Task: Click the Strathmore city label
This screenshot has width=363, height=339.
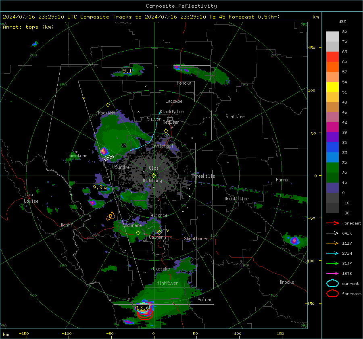Action: pyautogui.click(x=196, y=239)
